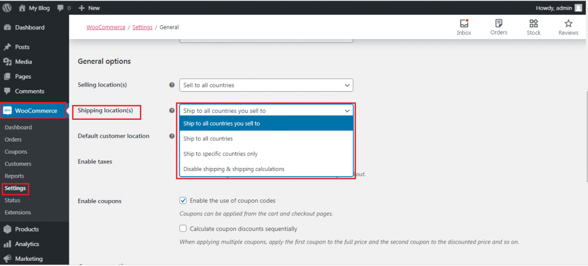This screenshot has width=588, height=266.
Task: Click 'Howdy, admin' account text
Action: [x=554, y=8]
